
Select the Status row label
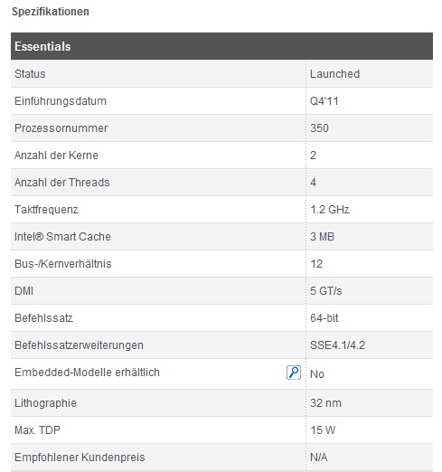(30, 74)
